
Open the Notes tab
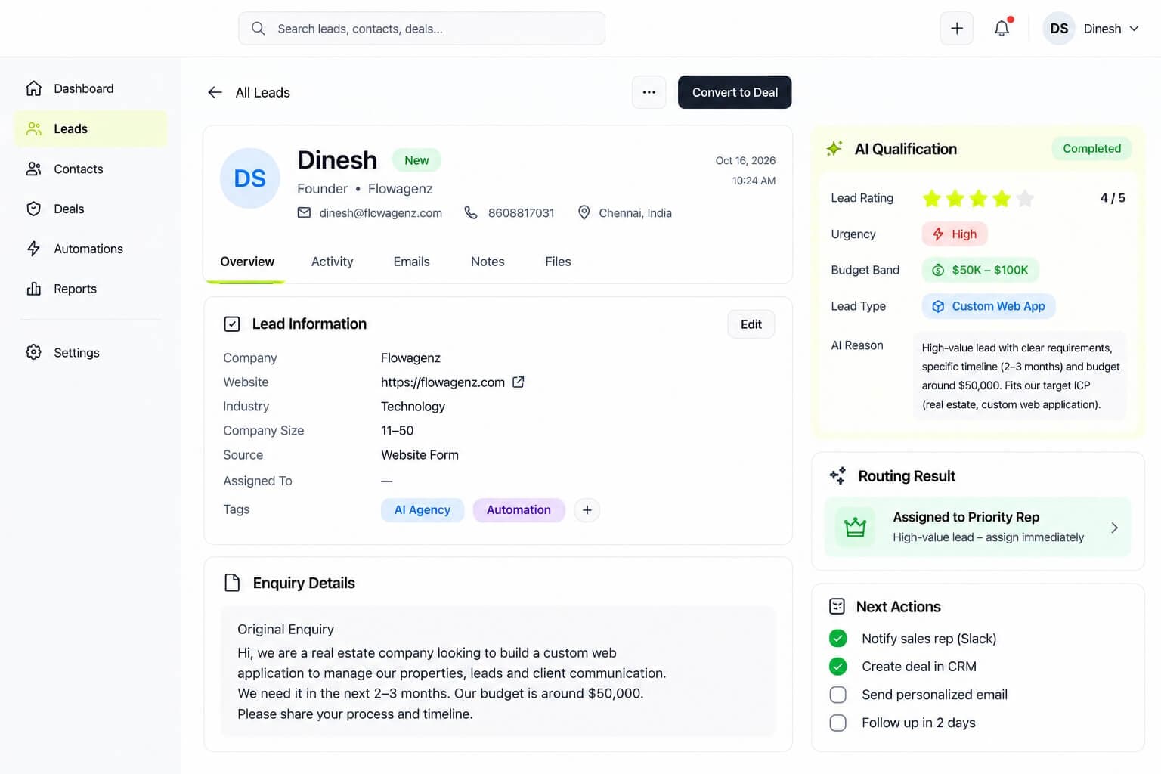488,262
